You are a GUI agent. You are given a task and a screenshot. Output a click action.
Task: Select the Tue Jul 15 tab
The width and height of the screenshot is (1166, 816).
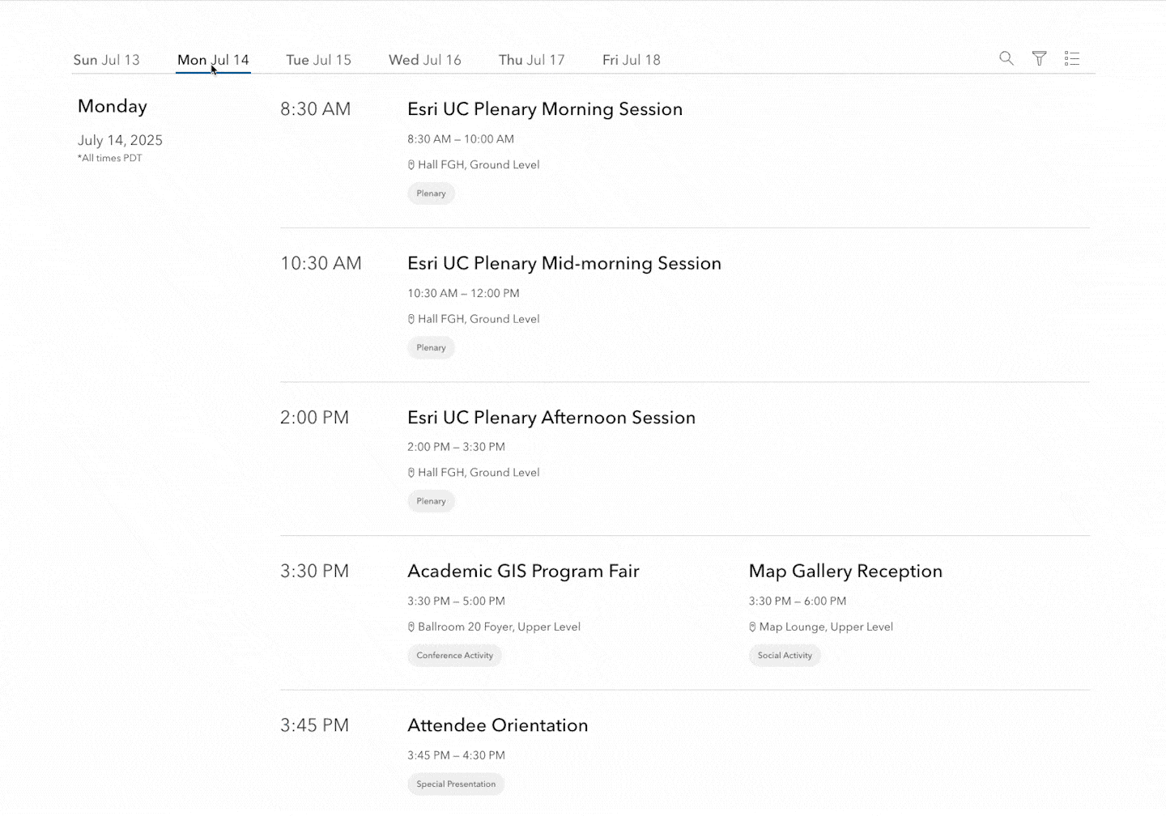coord(318,60)
